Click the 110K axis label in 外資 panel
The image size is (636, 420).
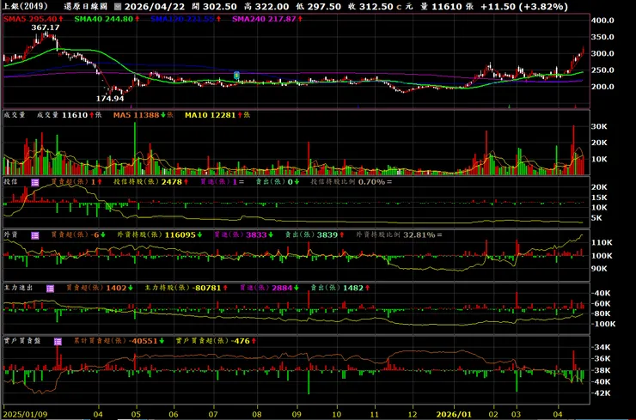pos(602,242)
